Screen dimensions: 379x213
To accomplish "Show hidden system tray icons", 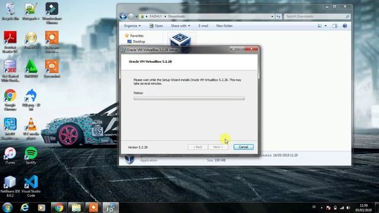I will click(322, 208).
